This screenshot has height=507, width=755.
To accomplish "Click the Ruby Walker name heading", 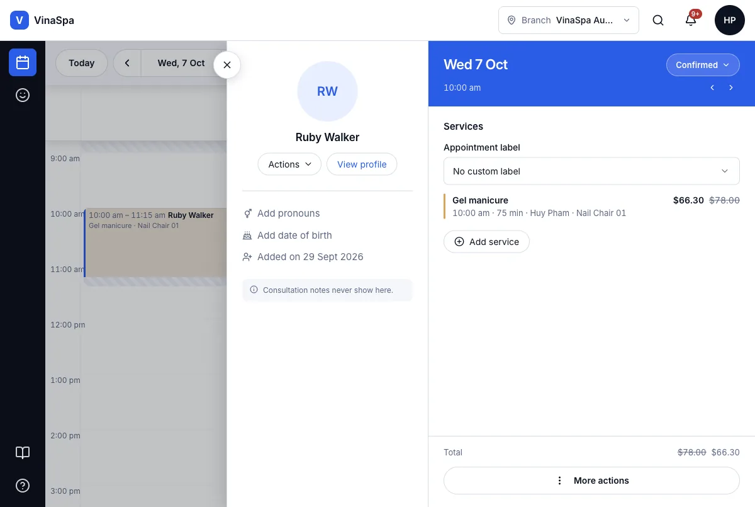I will coord(327,137).
